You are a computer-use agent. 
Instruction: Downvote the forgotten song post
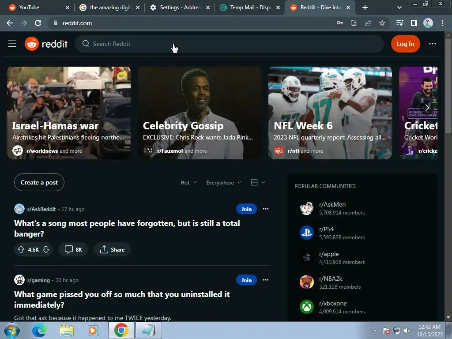pyautogui.click(x=46, y=250)
